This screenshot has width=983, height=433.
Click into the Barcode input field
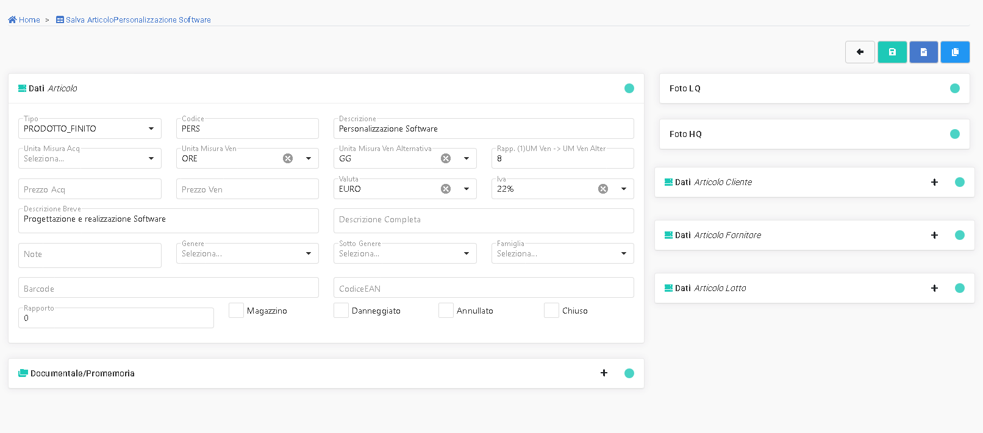point(168,288)
